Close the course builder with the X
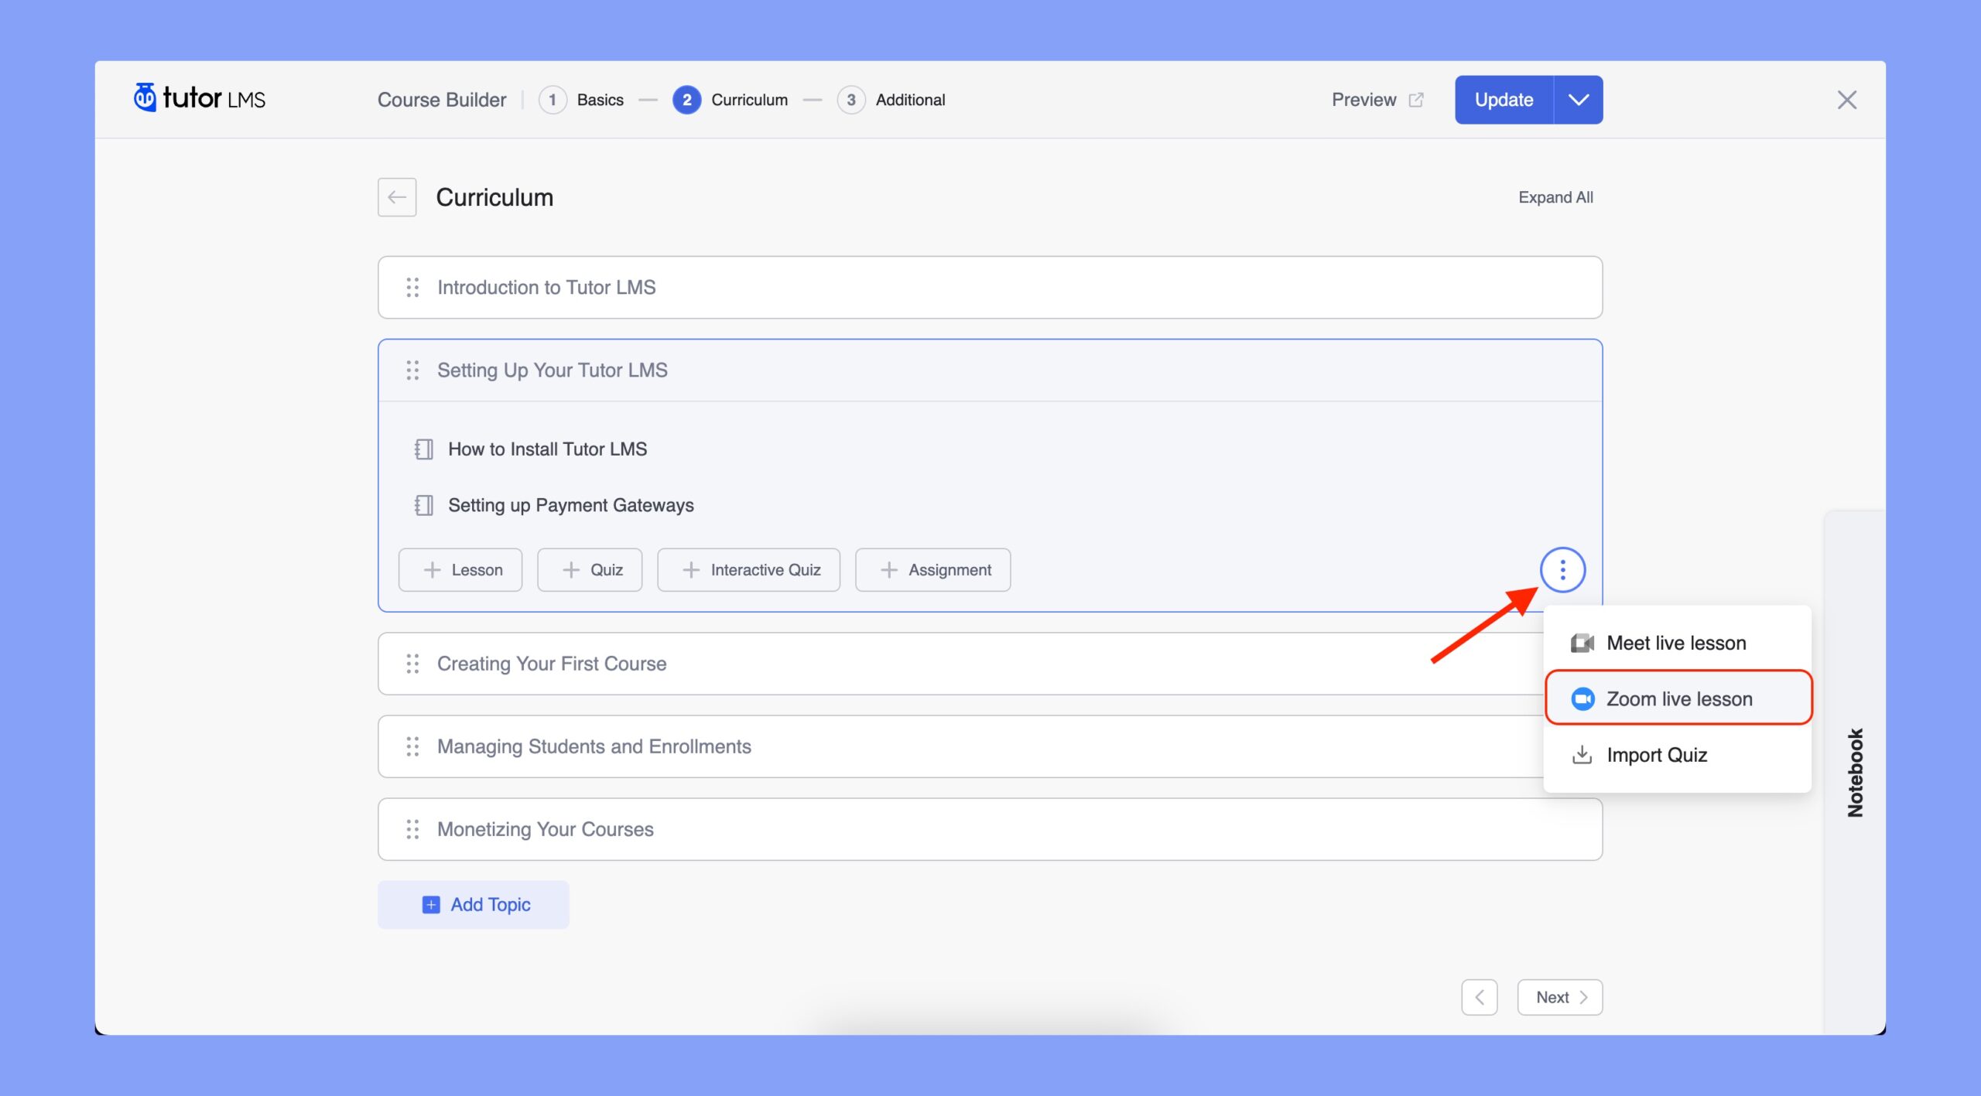Image resolution: width=1981 pixels, height=1096 pixels. click(1846, 100)
